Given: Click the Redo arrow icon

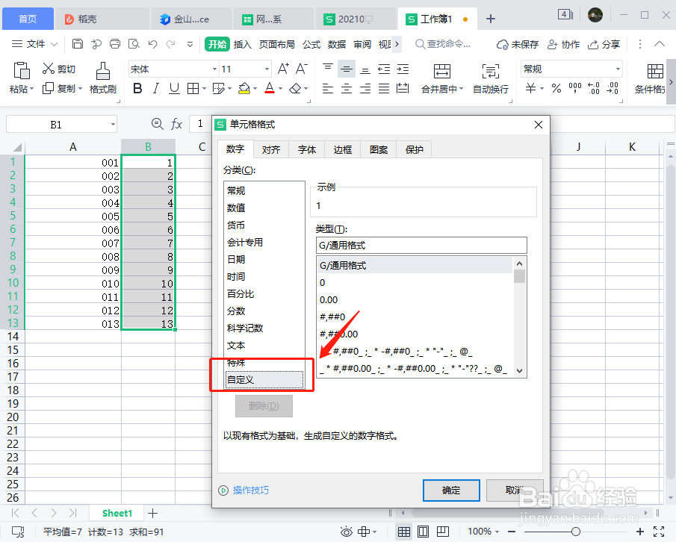Looking at the screenshot, I should coord(171,44).
